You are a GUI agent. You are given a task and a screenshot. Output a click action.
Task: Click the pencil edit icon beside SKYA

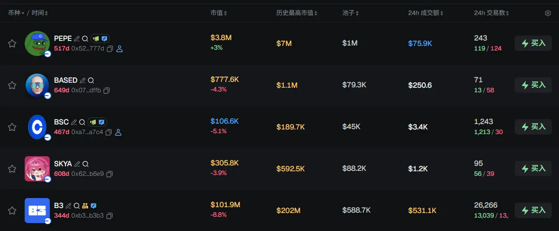(x=77, y=164)
